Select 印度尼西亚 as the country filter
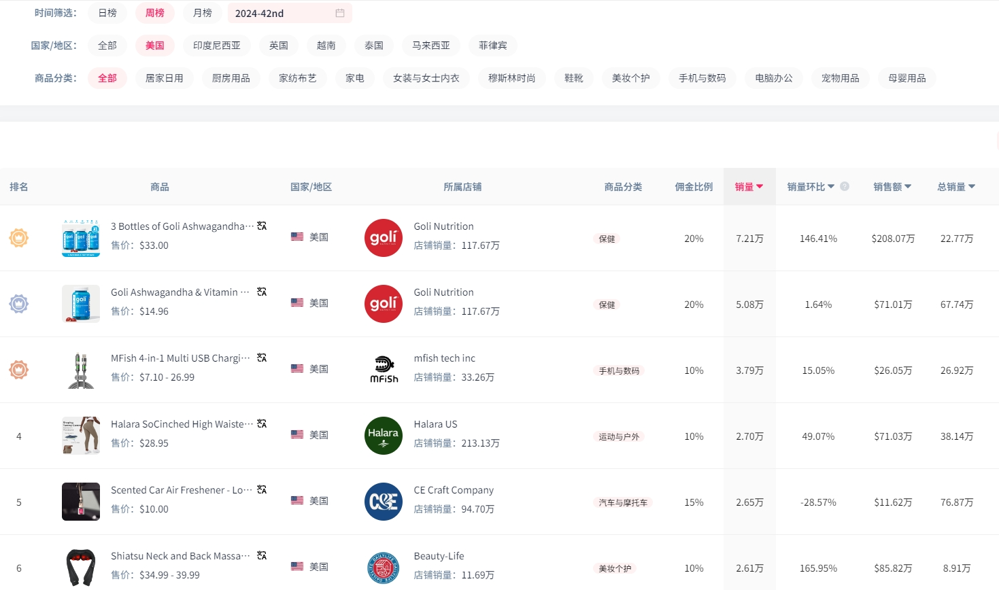 [x=217, y=46]
